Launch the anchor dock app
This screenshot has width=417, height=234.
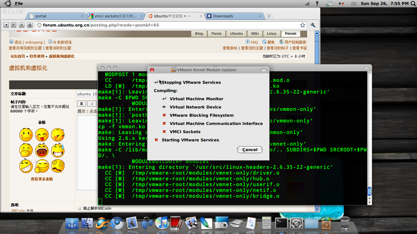73,224
